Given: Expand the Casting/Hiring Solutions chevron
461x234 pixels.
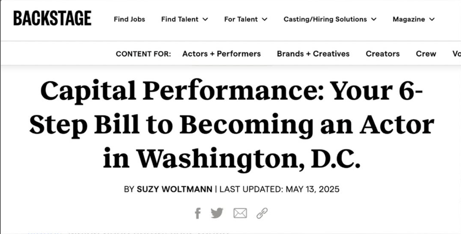Looking at the screenshot, I should pyautogui.click(x=374, y=19).
